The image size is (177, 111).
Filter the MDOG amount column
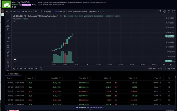coord(110,78)
